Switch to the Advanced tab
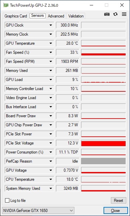130x216 pixels. pyautogui.click(x=56, y=16)
